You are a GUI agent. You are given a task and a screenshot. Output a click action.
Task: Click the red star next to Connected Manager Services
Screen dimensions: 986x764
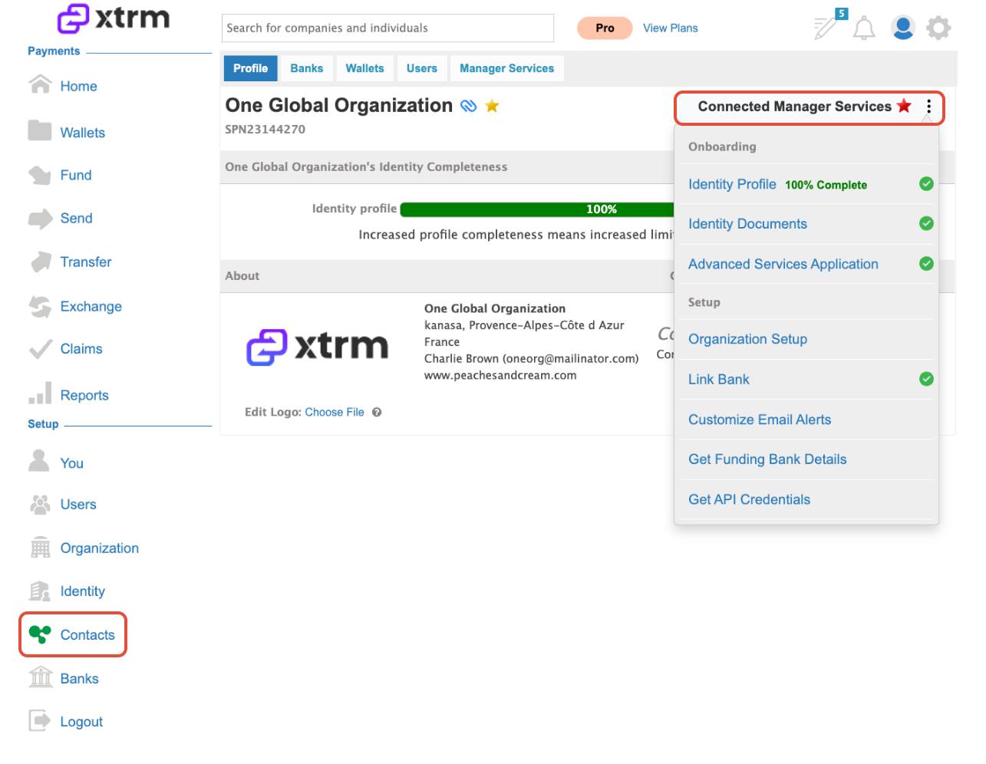(x=905, y=106)
